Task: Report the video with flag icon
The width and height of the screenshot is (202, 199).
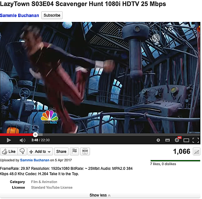Action: coord(74,152)
